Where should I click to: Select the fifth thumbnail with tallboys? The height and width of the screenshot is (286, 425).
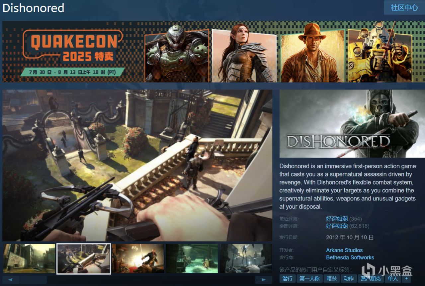coord(246,259)
